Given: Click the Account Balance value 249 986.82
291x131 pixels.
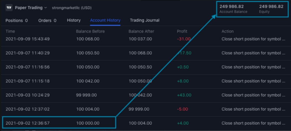Looking at the screenshot, I should (x=232, y=6).
